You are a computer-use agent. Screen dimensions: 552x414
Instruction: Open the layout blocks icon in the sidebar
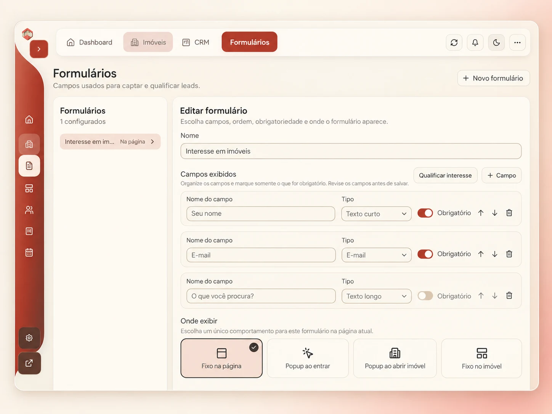click(29, 188)
